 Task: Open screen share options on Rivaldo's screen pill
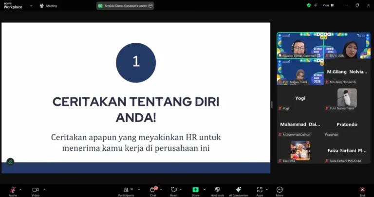(x=150, y=6)
